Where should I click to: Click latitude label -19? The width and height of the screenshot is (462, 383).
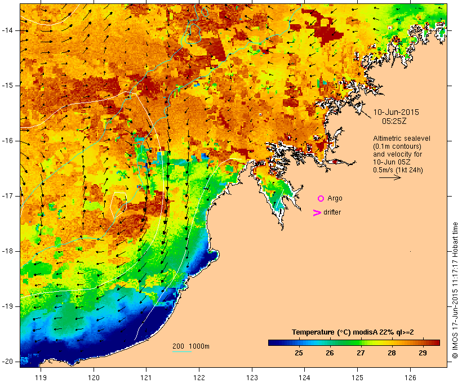(x=7, y=306)
